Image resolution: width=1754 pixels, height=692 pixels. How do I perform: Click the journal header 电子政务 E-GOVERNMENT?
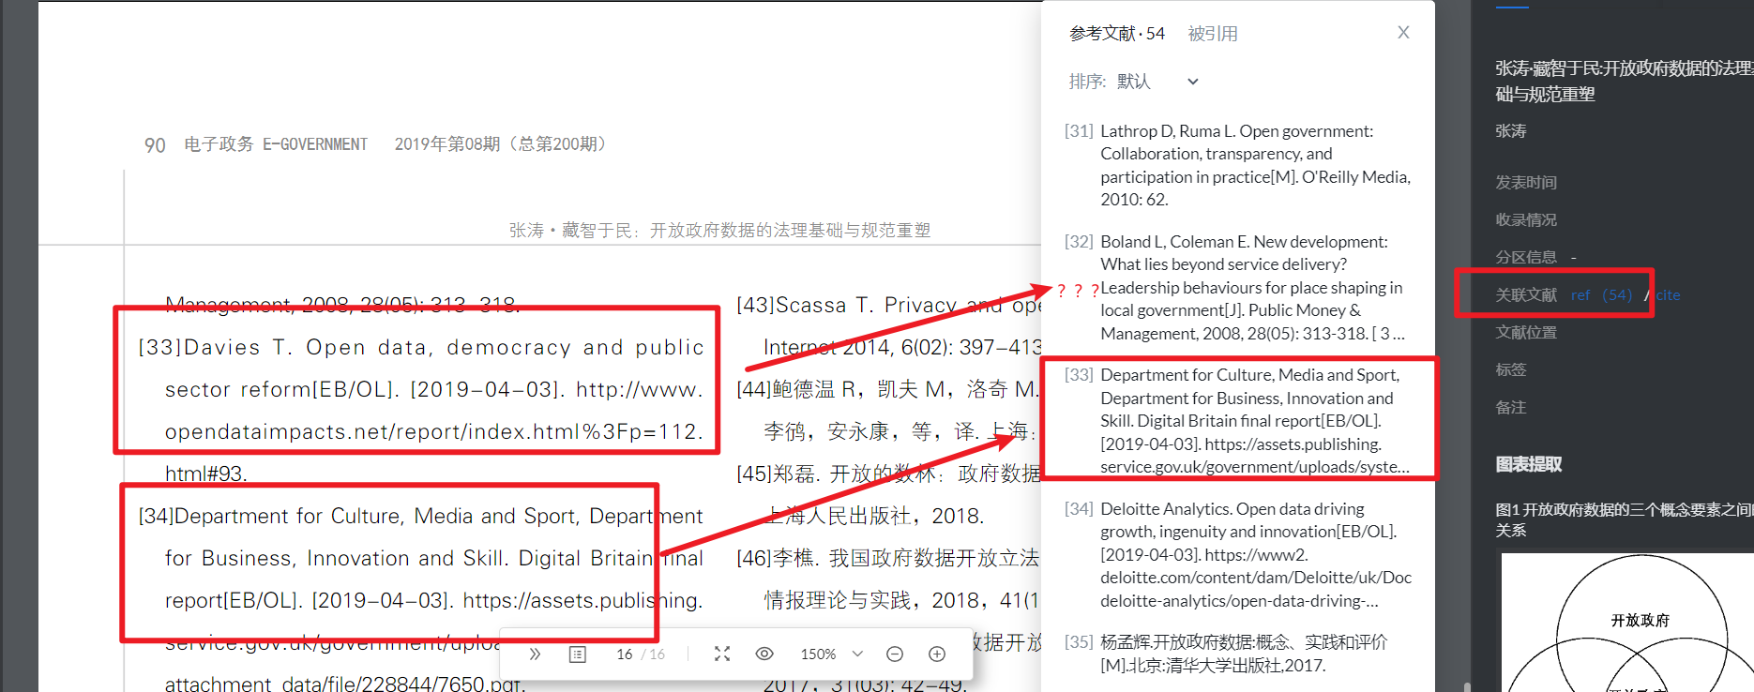coord(276,143)
